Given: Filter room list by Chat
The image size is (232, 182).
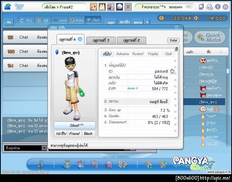Looking at the screenshot, I should coord(93,20).
